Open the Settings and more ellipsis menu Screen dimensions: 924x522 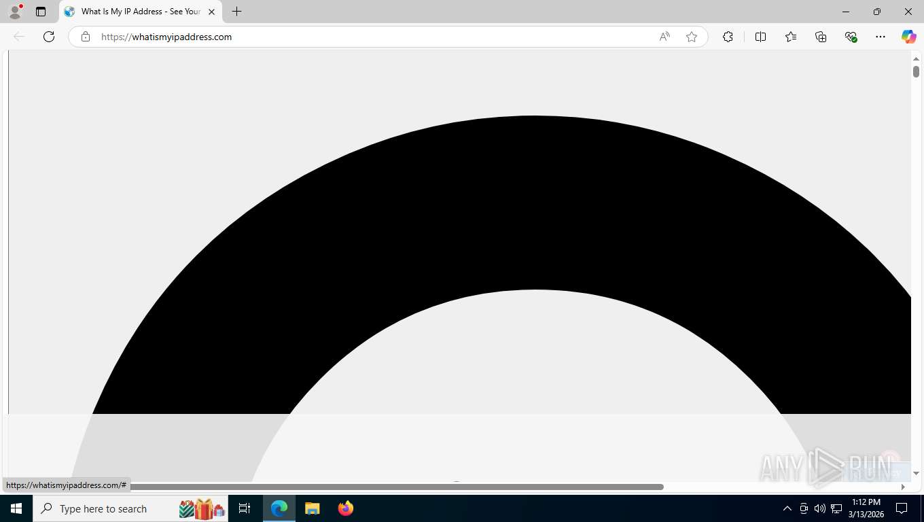click(x=881, y=37)
